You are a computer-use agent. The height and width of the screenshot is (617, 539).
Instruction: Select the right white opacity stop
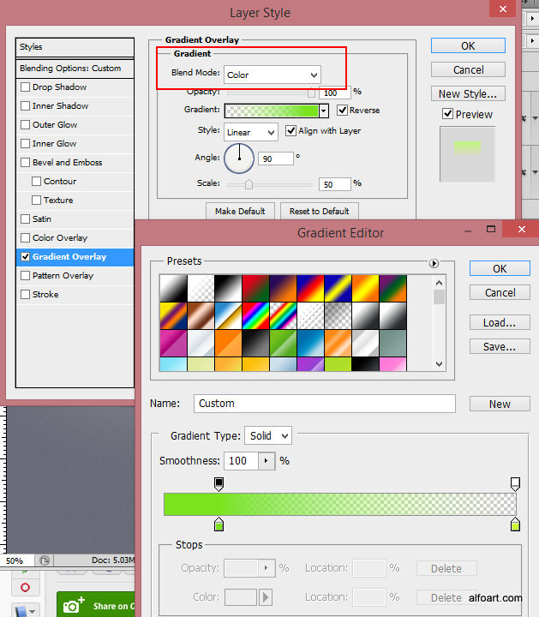(x=515, y=484)
